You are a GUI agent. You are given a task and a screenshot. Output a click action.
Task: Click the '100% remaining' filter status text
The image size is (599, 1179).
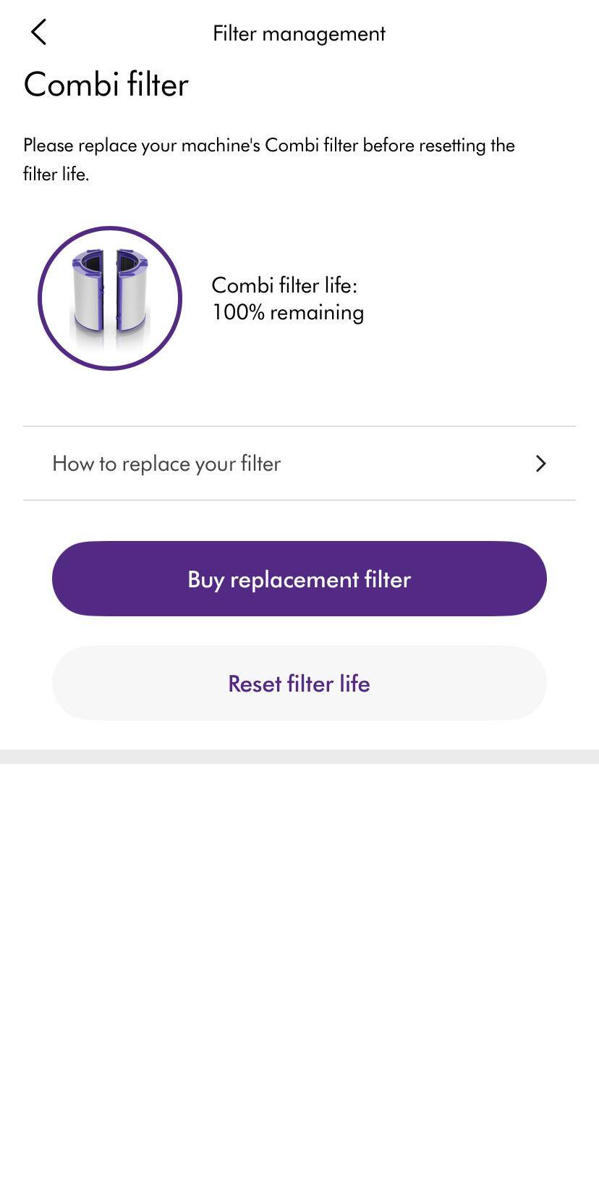pyautogui.click(x=288, y=313)
